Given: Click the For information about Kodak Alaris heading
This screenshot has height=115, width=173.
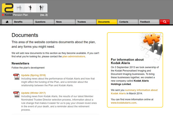Looking at the screenshot, I should pyautogui.click(x=127, y=61).
